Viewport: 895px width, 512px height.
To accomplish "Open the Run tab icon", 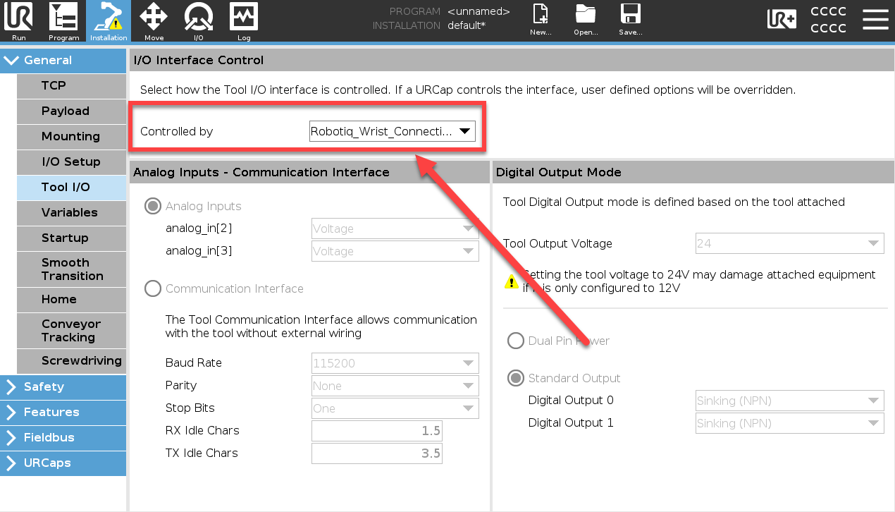I will [x=19, y=21].
